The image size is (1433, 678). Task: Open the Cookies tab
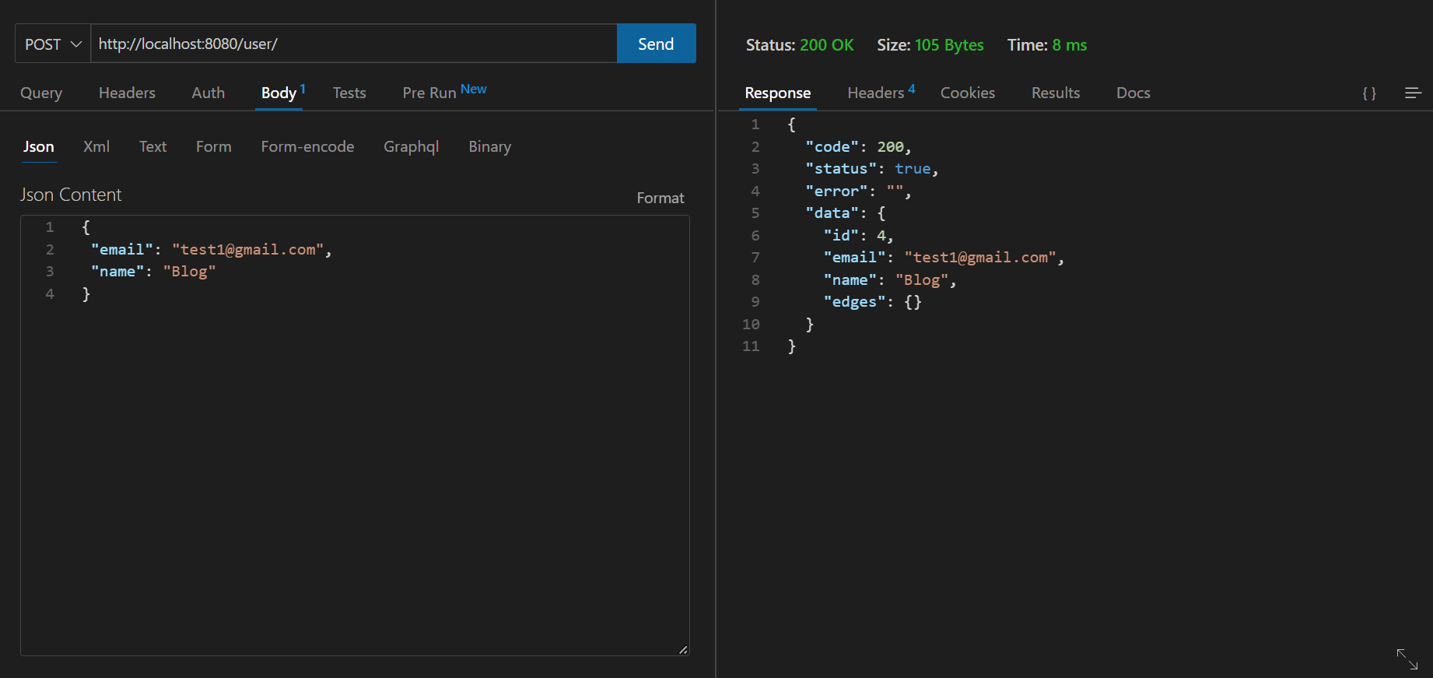(968, 93)
